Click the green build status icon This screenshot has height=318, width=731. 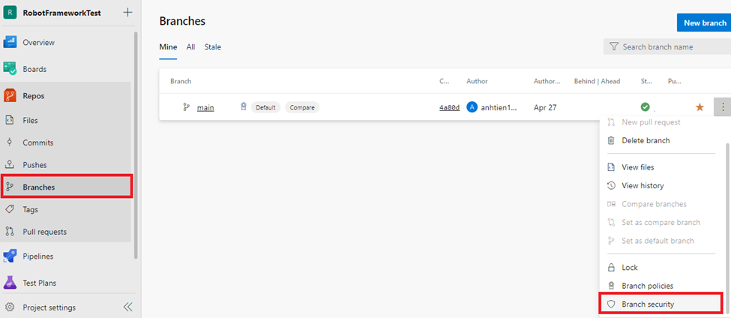645,107
